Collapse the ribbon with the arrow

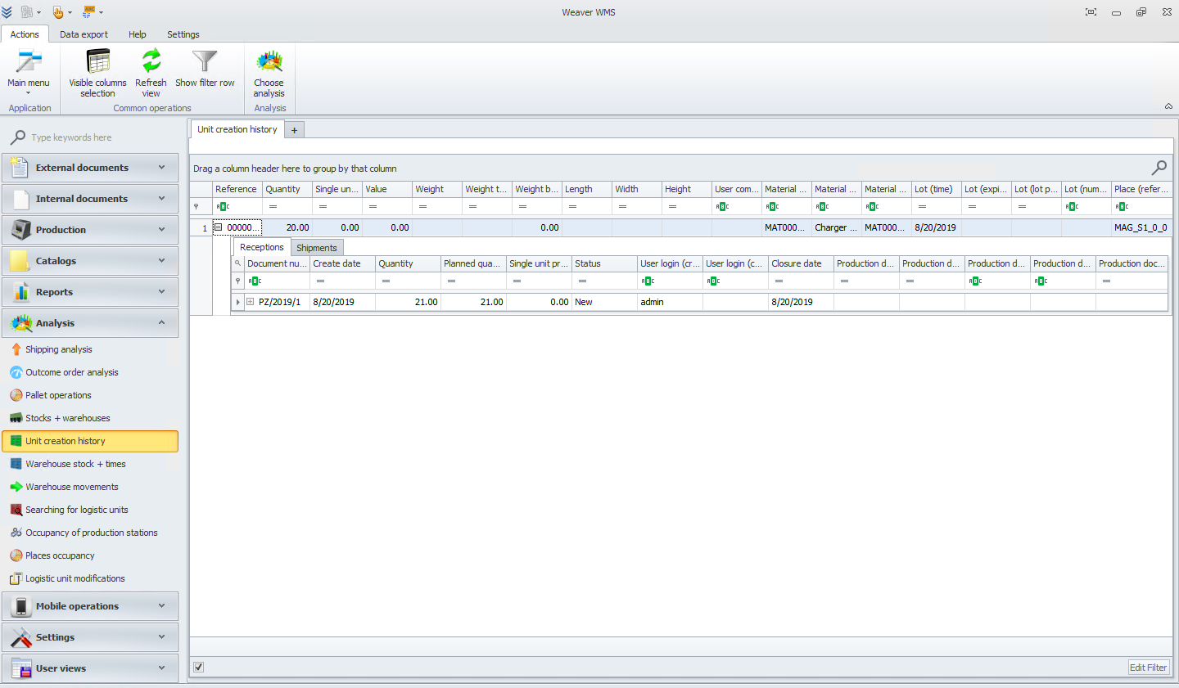point(1168,106)
